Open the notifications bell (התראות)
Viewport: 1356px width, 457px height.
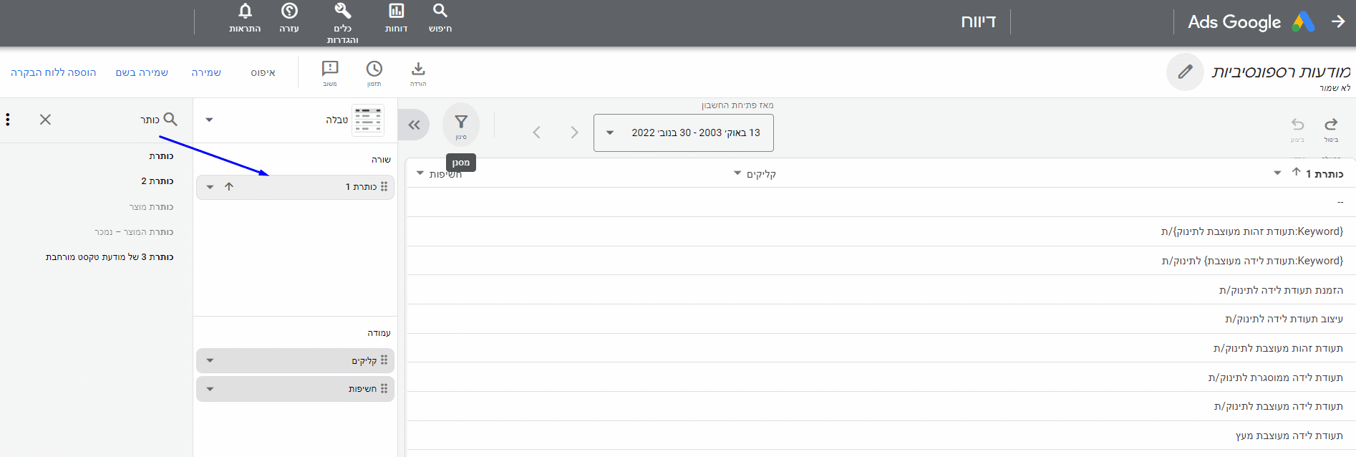click(245, 17)
